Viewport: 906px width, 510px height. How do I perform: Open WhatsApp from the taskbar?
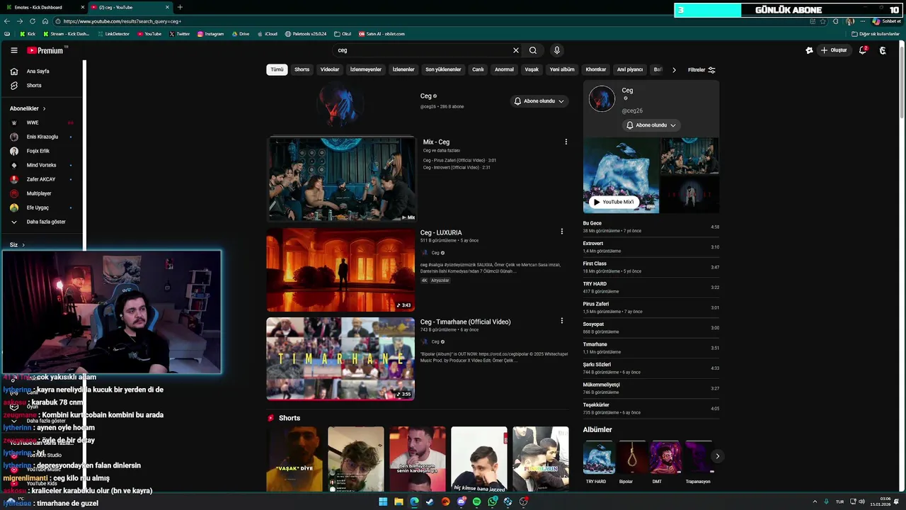click(x=493, y=501)
